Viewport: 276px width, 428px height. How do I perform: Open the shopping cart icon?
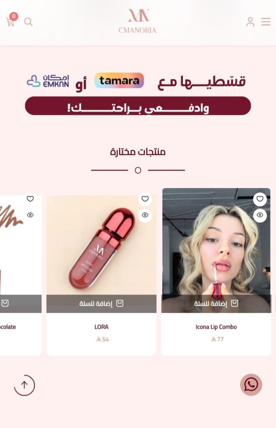pos(10,22)
